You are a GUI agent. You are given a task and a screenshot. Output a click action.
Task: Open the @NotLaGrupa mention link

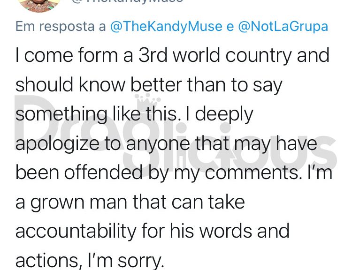283,26
